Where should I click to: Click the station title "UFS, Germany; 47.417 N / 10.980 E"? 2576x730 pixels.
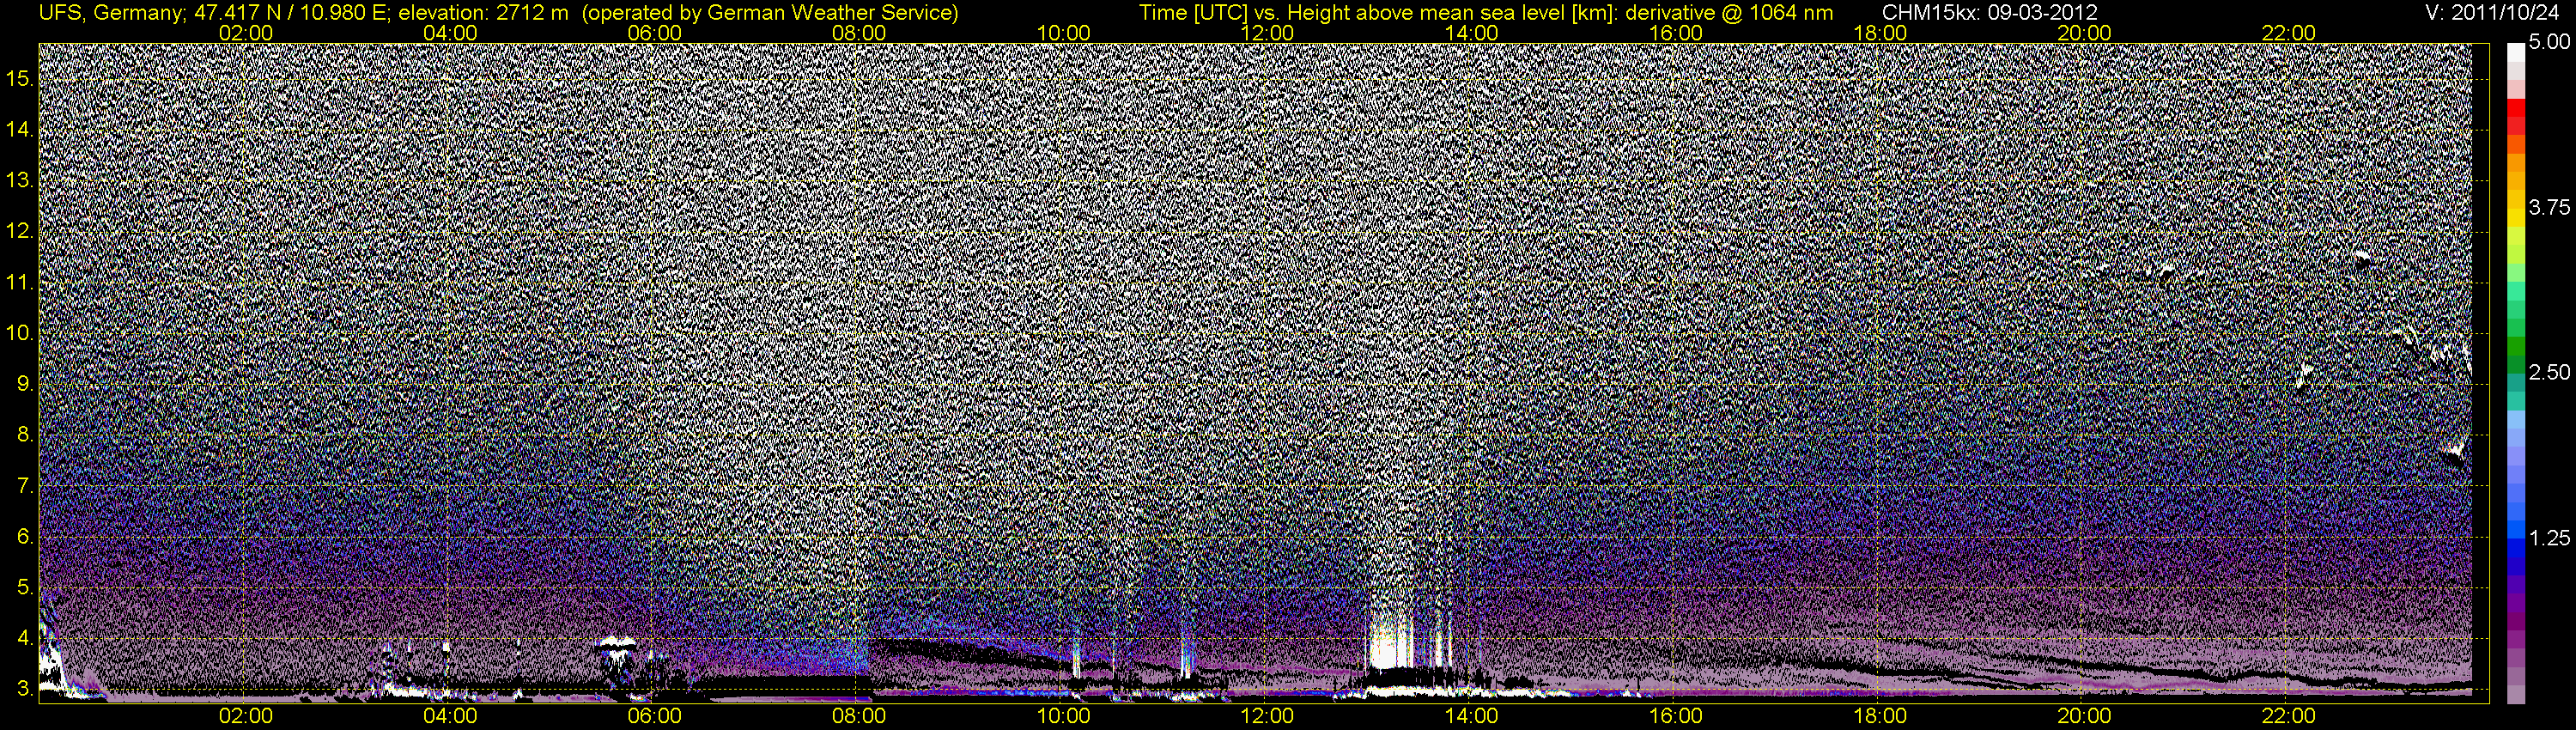pos(215,13)
